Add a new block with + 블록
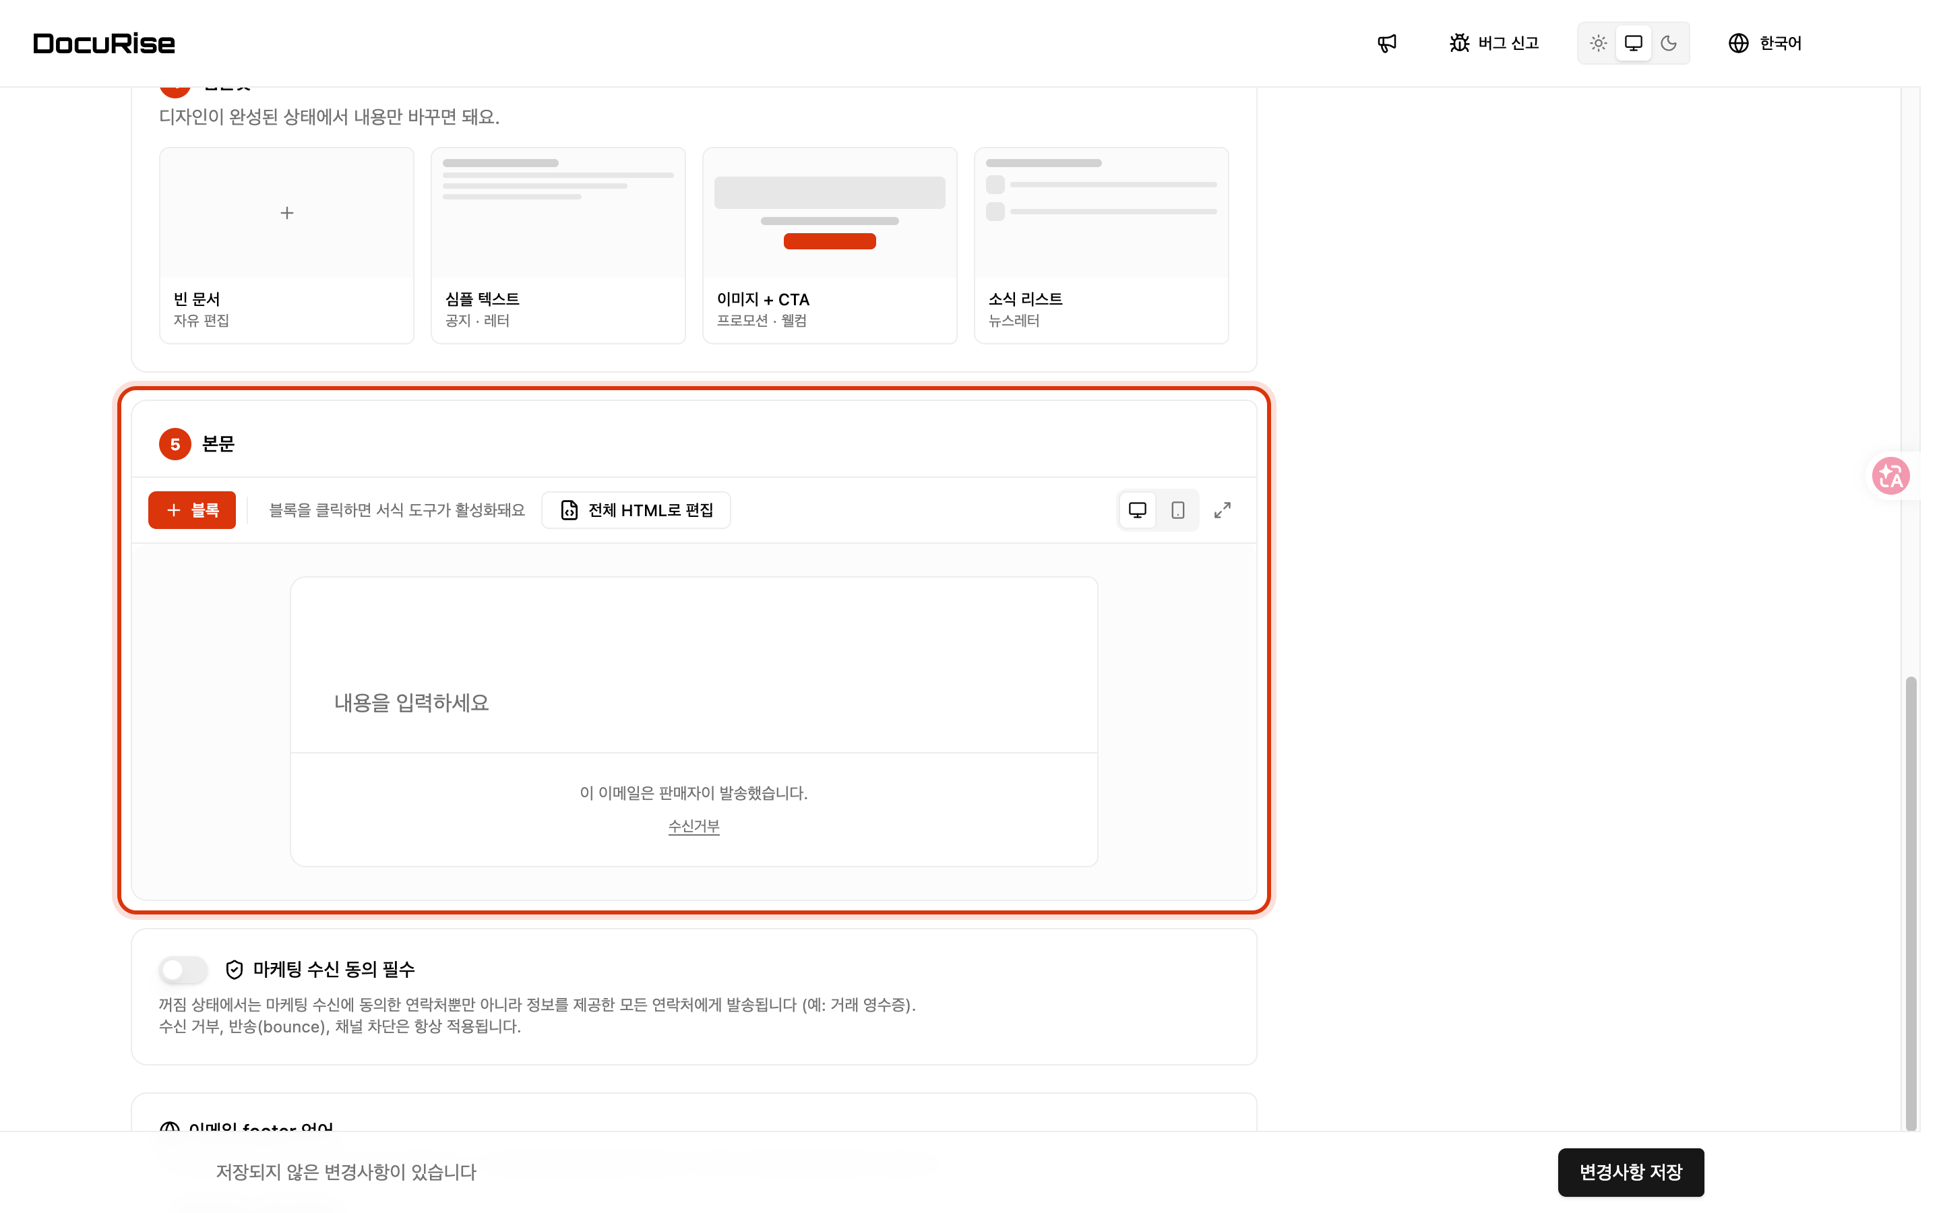This screenshot has width=1941, height=1213. point(191,510)
